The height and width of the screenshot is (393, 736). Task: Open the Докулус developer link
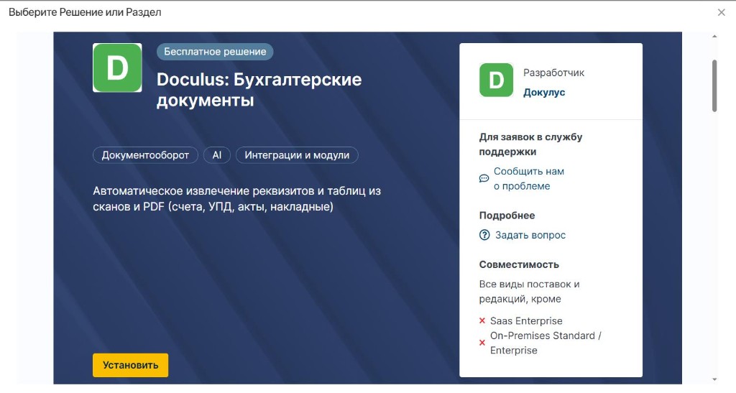[x=544, y=93]
